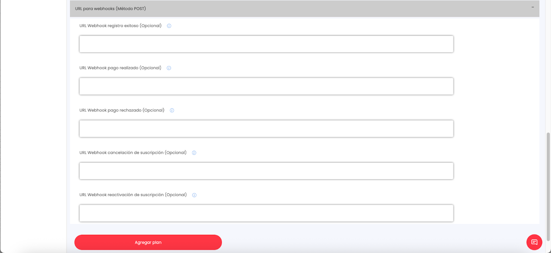The height and width of the screenshot is (253, 551).
Task: Click info icon beside registro exitoso webhook
Action: [x=169, y=26]
